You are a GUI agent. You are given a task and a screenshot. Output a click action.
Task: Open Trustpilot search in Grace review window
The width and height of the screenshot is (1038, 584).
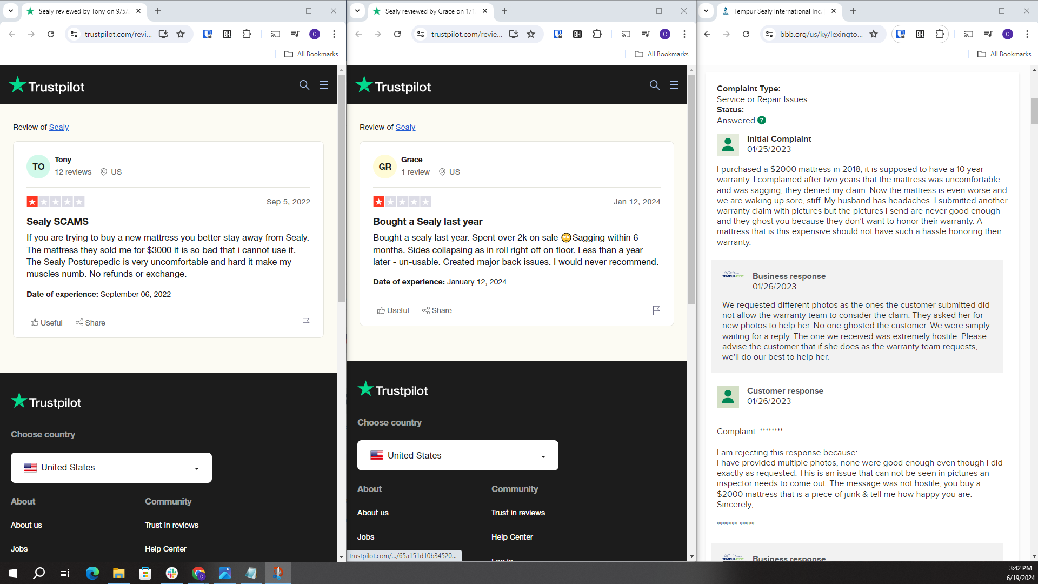(x=655, y=85)
